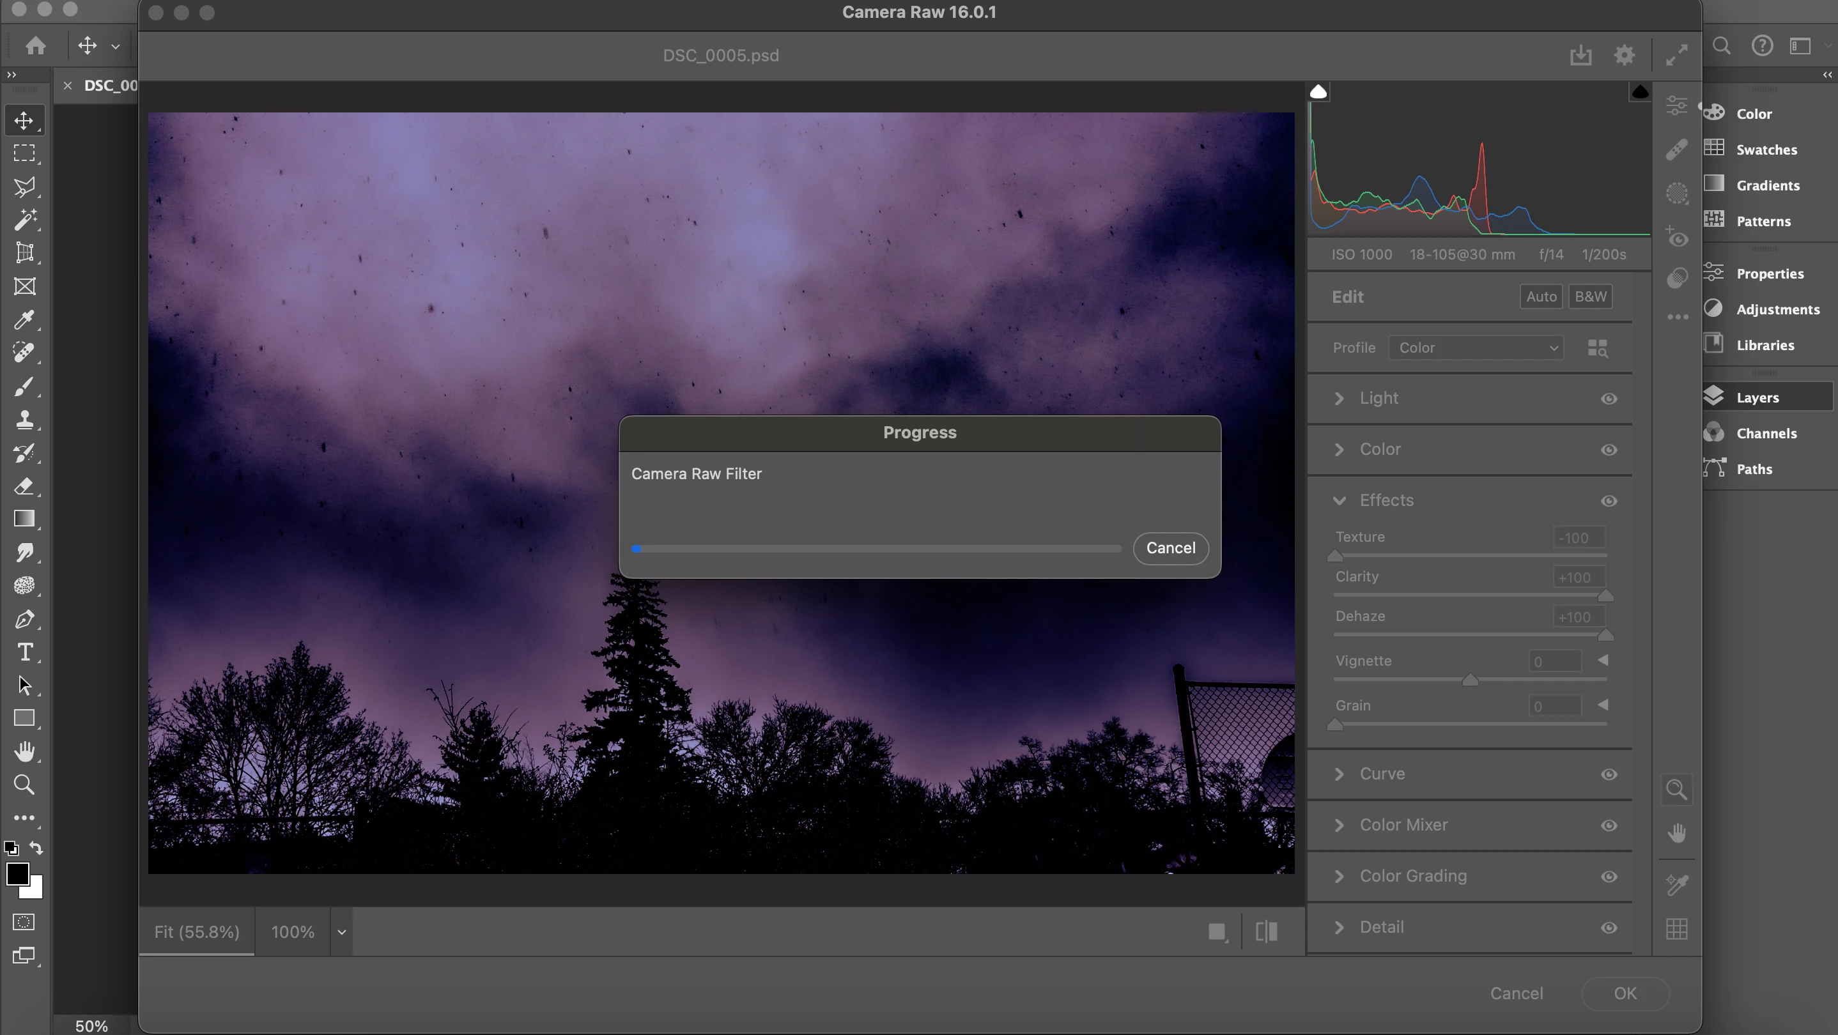This screenshot has width=1838, height=1035.
Task: Open the Profile Color dropdown
Action: [1476, 348]
